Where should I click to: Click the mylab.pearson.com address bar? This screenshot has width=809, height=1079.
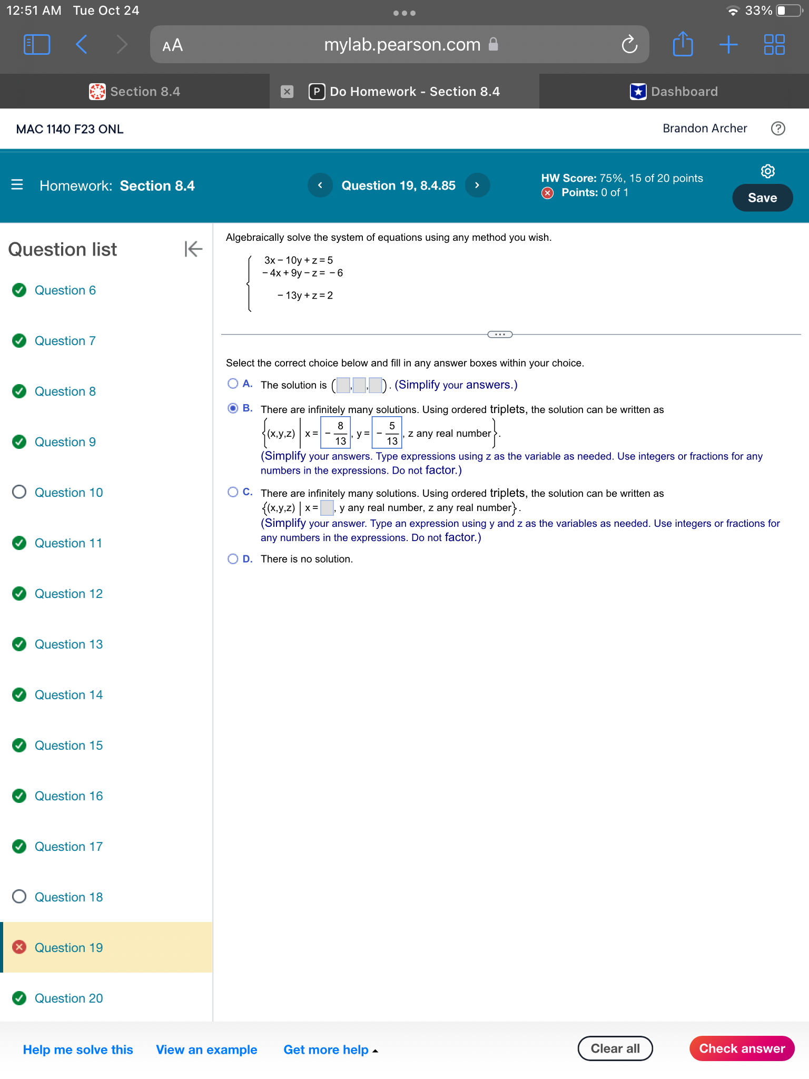tap(399, 45)
